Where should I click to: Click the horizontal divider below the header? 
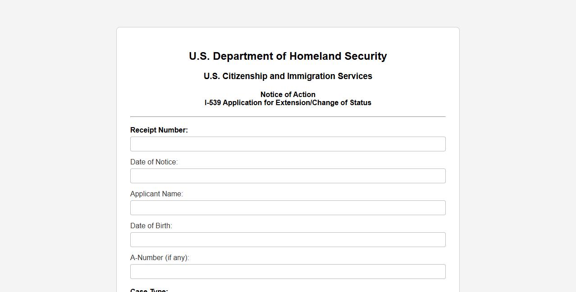(x=288, y=117)
